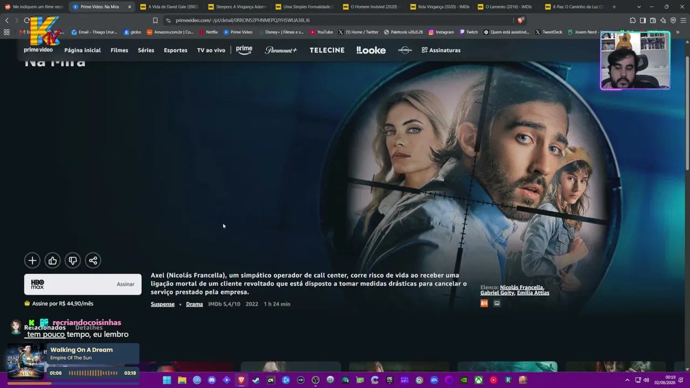Select the Universal channel logo
Screen dimensions: 690x388
click(x=405, y=50)
